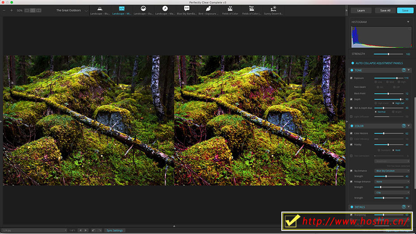Toggle Auto Collapse Adjustment Panels
This screenshot has width=416, height=234.
[x=352, y=63]
